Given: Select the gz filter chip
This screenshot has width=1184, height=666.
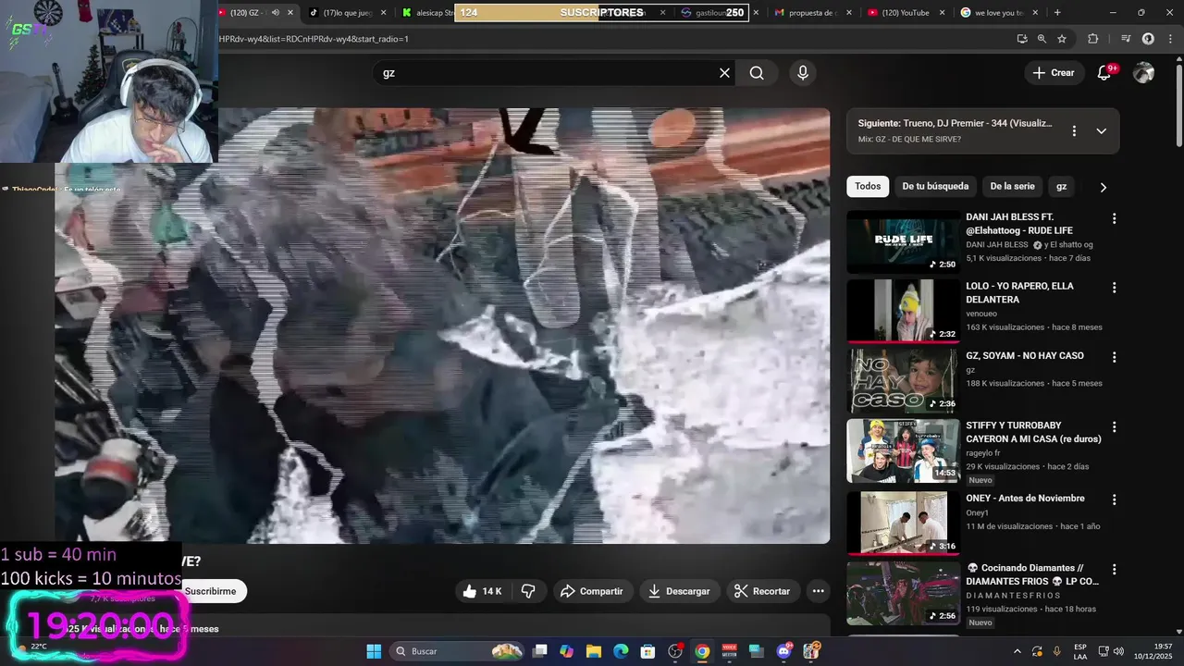Looking at the screenshot, I should 1061,187.
